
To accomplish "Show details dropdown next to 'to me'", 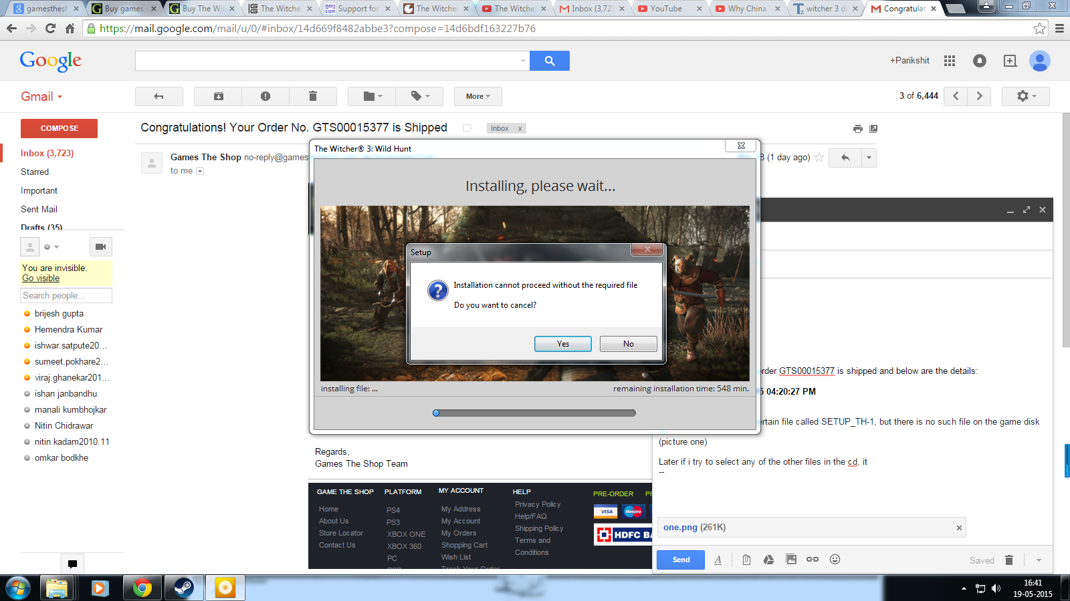I will pos(200,171).
